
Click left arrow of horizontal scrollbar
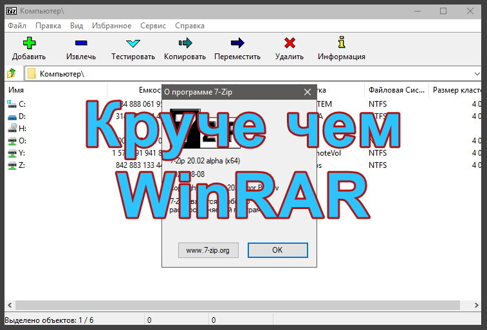tap(10, 305)
